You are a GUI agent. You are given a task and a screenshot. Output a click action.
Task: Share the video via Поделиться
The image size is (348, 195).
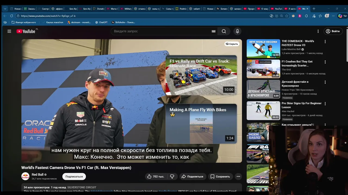coord(192,177)
